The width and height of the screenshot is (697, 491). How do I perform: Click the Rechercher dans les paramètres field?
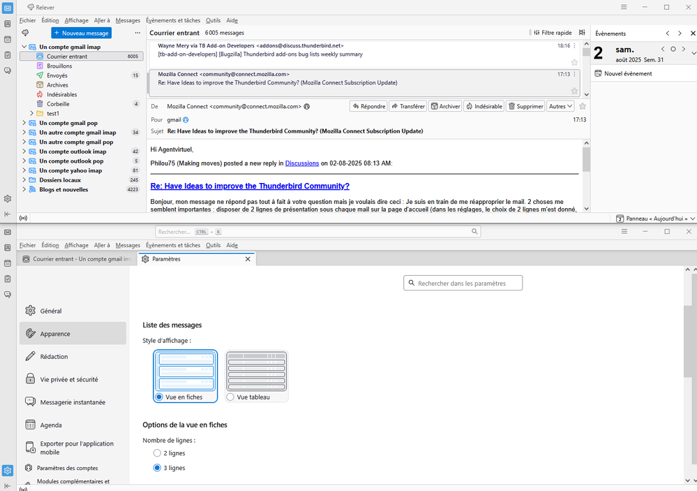[463, 283]
